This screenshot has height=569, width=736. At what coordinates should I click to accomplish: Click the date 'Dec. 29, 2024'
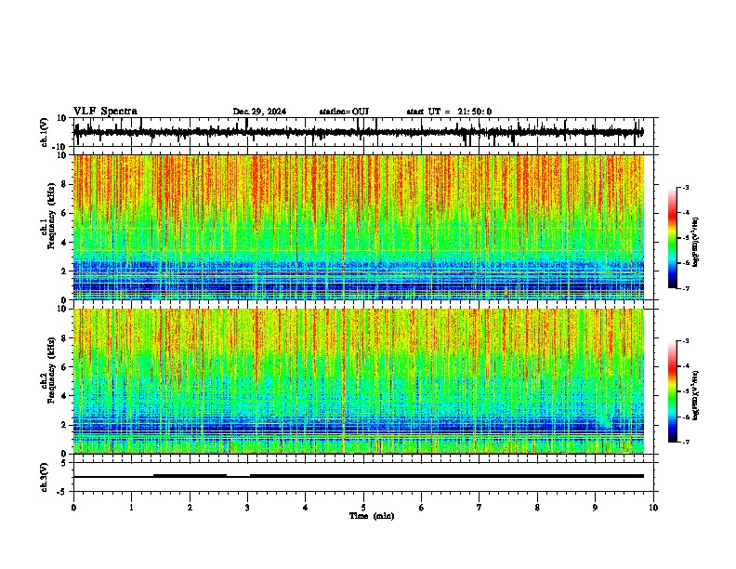pyautogui.click(x=259, y=112)
